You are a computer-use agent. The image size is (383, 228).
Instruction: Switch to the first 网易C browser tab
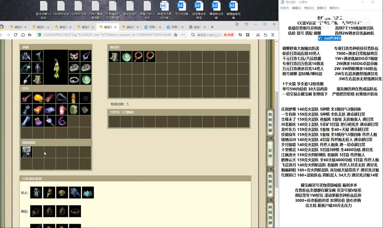click(x=153, y=27)
